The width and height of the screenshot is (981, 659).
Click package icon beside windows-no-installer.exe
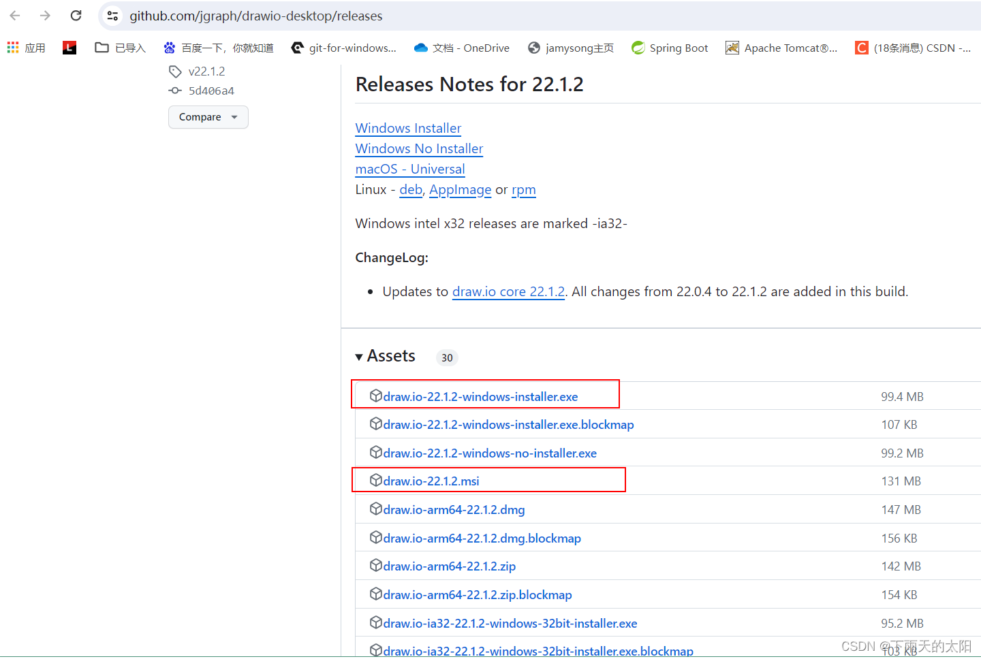[x=375, y=452]
